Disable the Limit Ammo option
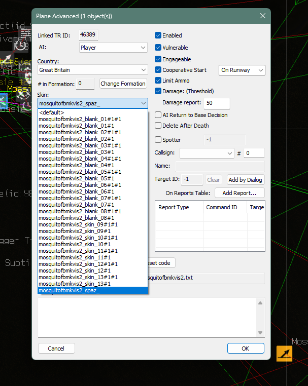This screenshot has height=386, width=308. (158, 81)
